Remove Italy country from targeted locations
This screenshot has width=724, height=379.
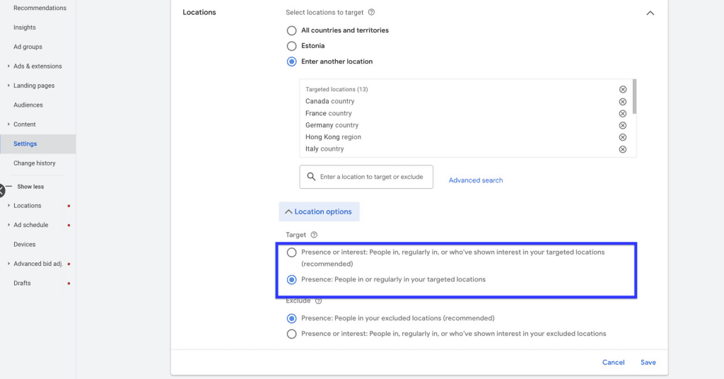[x=622, y=149]
